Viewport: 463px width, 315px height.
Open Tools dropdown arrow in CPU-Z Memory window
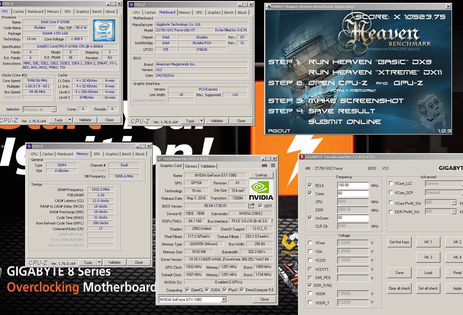(x=99, y=262)
